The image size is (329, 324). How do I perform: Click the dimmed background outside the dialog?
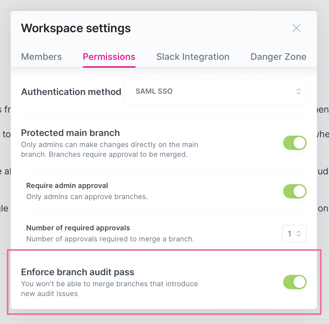tap(5, 163)
